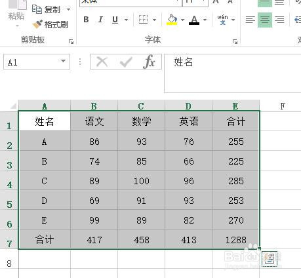Click cell with value 255
The height and width of the screenshot is (278, 301).
click(235, 141)
